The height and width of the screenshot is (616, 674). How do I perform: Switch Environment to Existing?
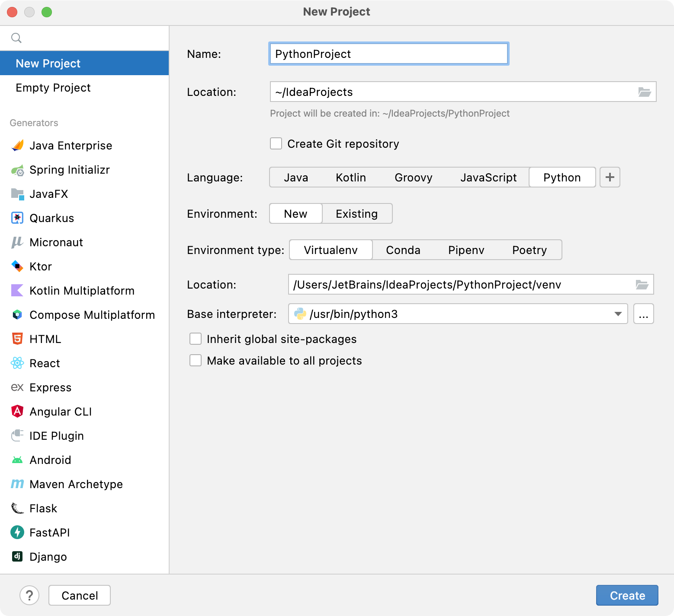[x=356, y=213]
